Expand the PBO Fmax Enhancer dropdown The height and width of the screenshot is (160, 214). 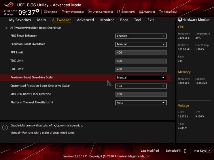(141, 36)
